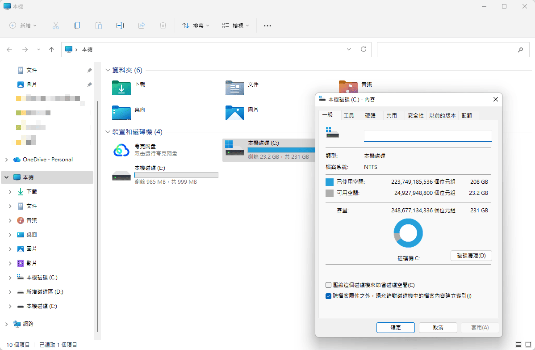Click the Delete trash can icon
Viewport: 535px width, 350px height.
point(163,25)
